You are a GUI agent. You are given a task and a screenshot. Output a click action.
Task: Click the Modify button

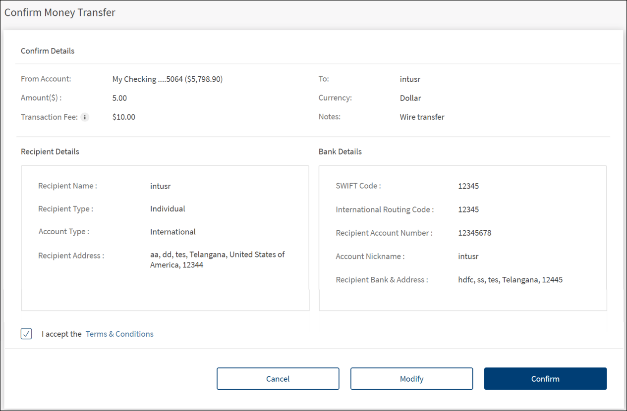[411, 379]
